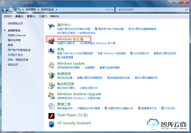Open the 查看(V) menu
The width and height of the screenshot is (191, 133).
31,16
